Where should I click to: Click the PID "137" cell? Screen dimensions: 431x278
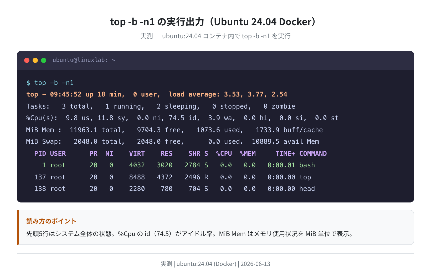tap(40, 177)
